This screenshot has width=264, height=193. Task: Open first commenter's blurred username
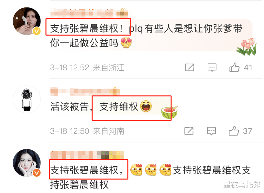89,13
